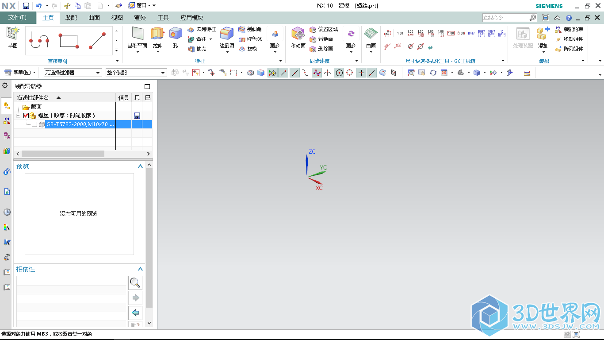Click the 抽壳 shell tool

[197, 49]
